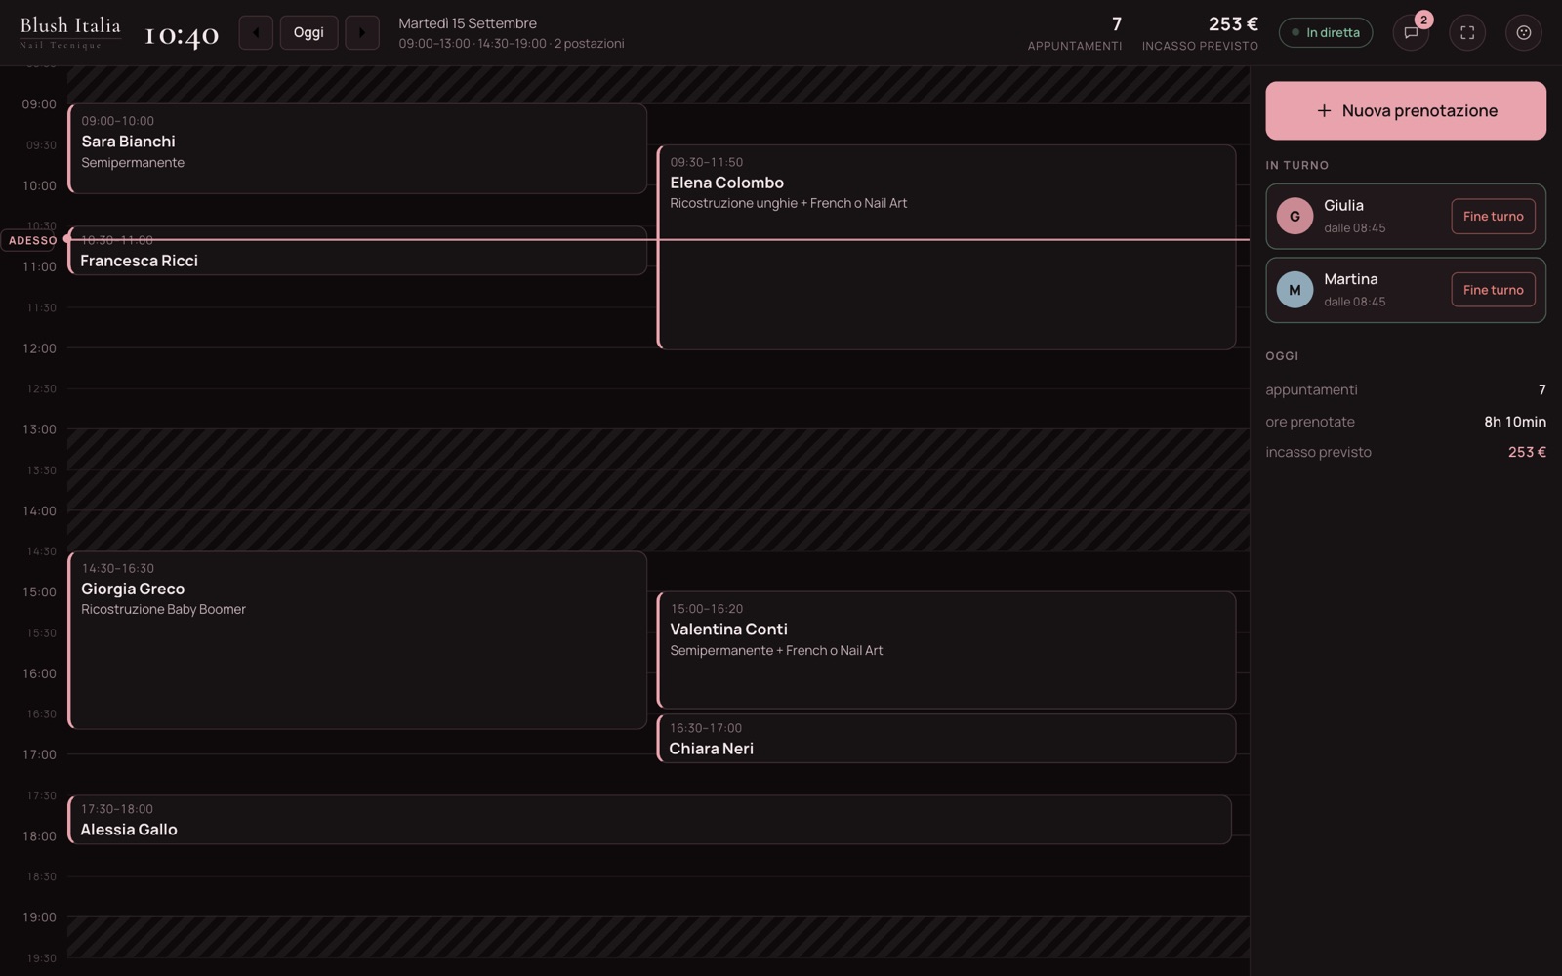The image size is (1562, 976).
Task: Open Giorgia Greco's Baby Boomer appointment
Action: (357, 640)
